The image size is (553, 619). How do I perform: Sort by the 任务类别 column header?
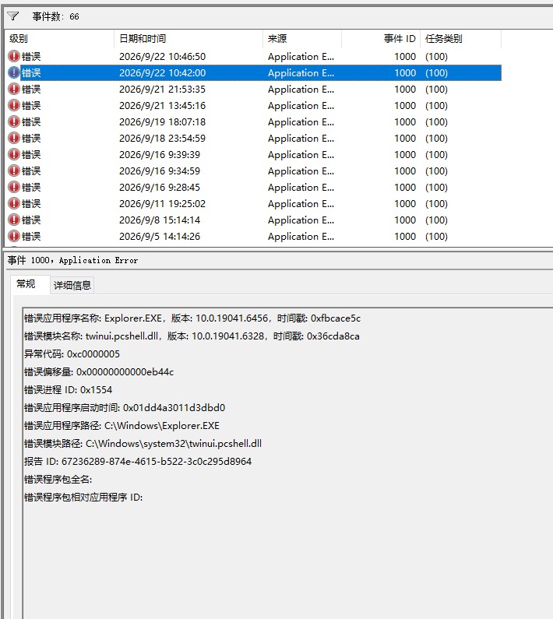click(460, 39)
